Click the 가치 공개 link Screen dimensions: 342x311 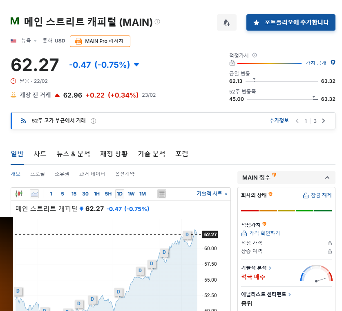pos(316,63)
